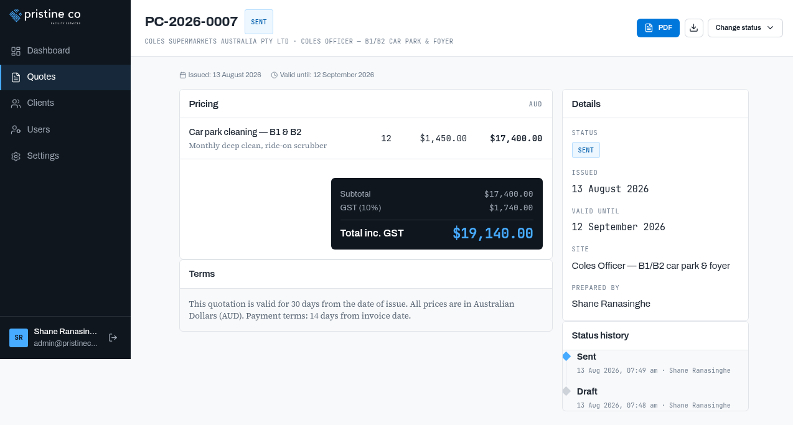The width and height of the screenshot is (793, 425).
Task: Click the logout icon next to the user name
Action: (113, 337)
